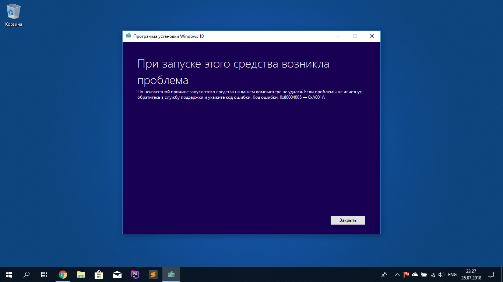Open Microsoft Store from the taskbar
The width and height of the screenshot is (503, 282).
click(x=99, y=274)
